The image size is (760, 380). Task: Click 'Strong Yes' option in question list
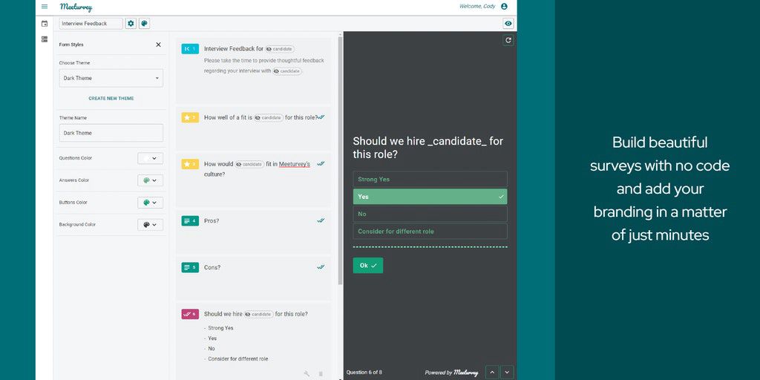point(220,328)
